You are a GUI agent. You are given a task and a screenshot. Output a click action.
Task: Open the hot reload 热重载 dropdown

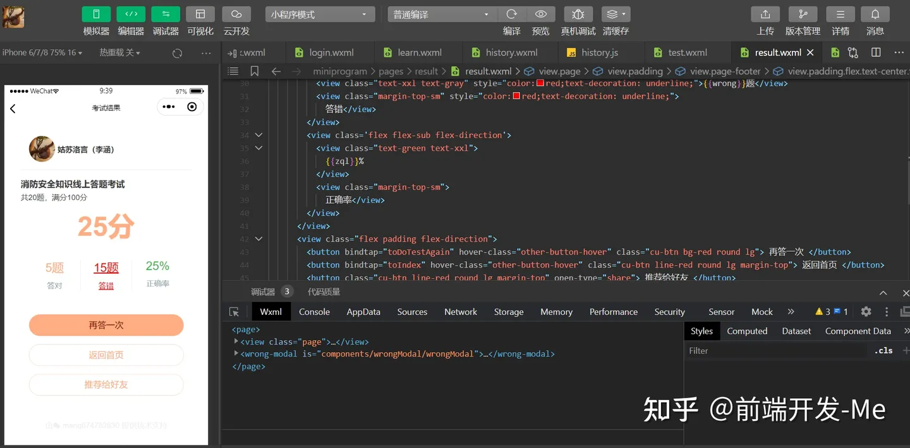tap(120, 53)
